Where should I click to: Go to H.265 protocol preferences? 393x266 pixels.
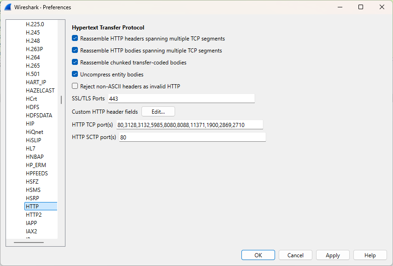tap(33, 66)
